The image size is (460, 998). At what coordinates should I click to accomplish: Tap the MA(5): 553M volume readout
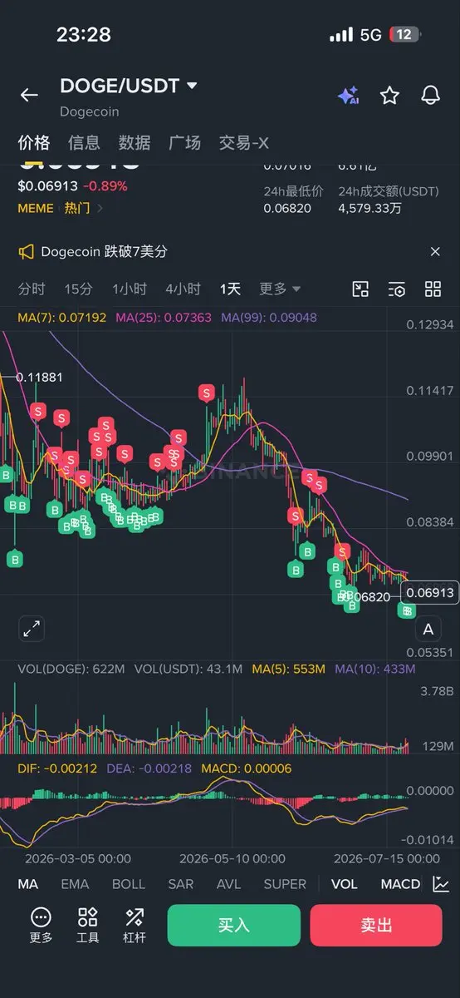pyautogui.click(x=289, y=669)
